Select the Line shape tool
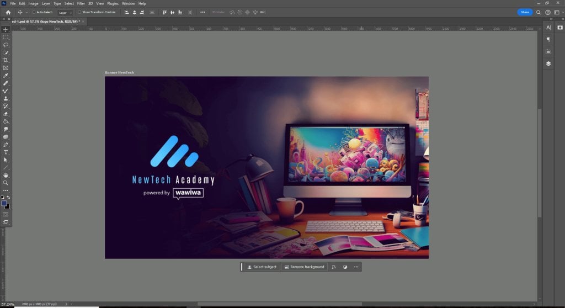The width and height of the screenshot is (565, 308). pos(6,168)
